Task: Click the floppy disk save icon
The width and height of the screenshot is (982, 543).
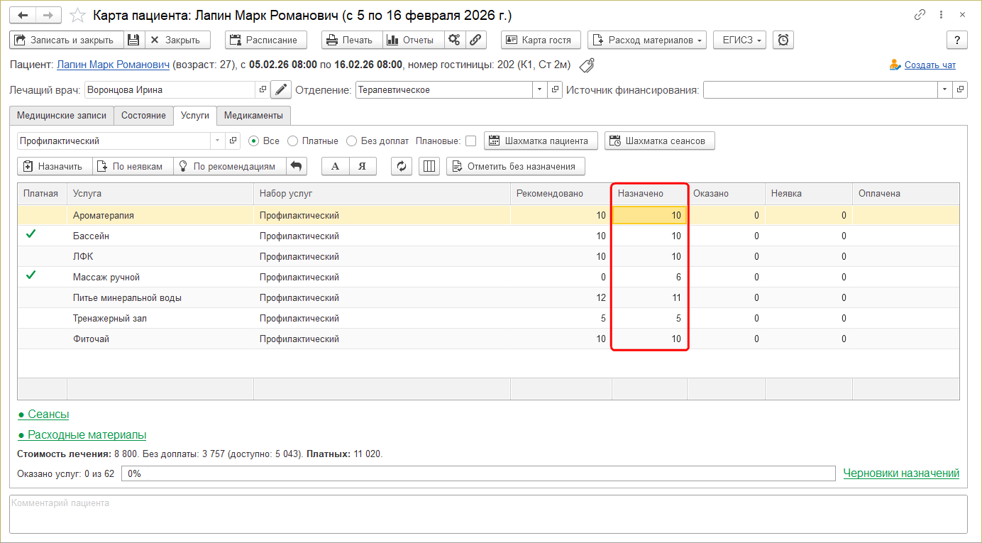Action: 134,40
